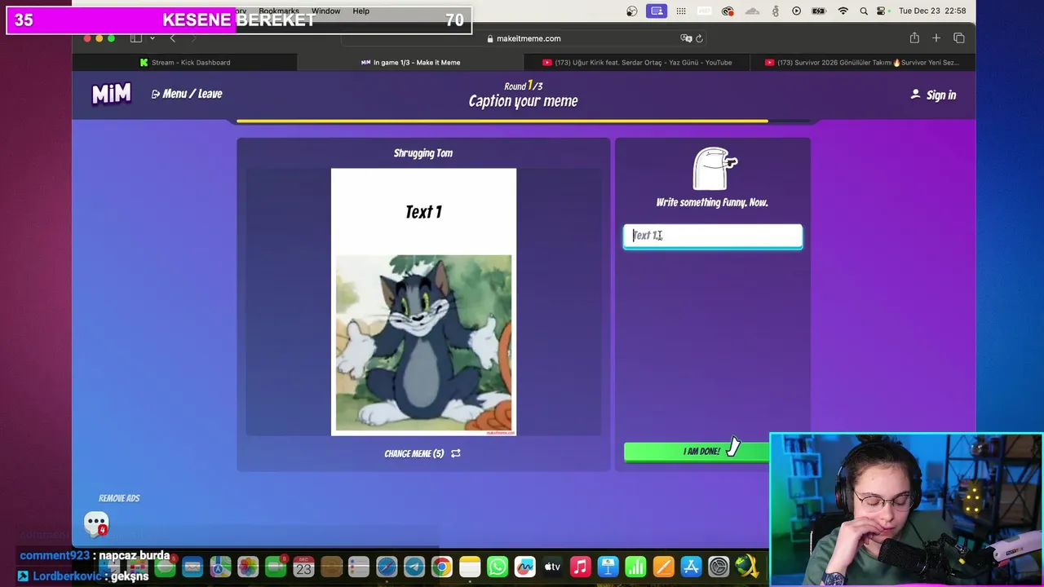
Task: Show Safari tab overview
Action: click(959, 38)
